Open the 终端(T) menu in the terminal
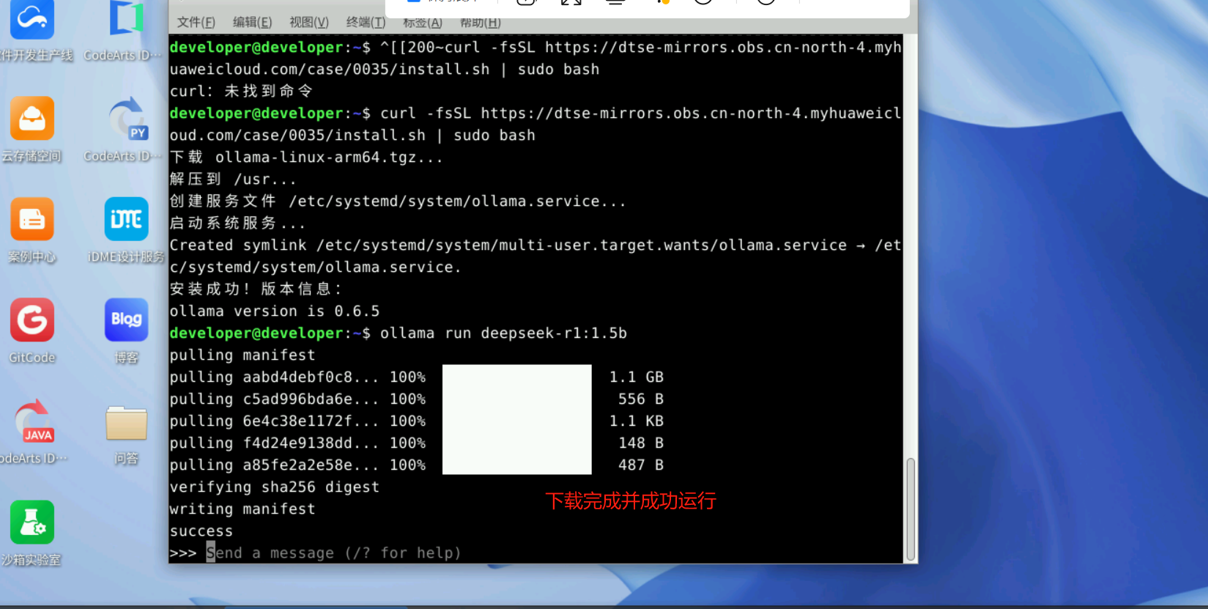The image size is (1208, 609). click(x=366, y=22)
